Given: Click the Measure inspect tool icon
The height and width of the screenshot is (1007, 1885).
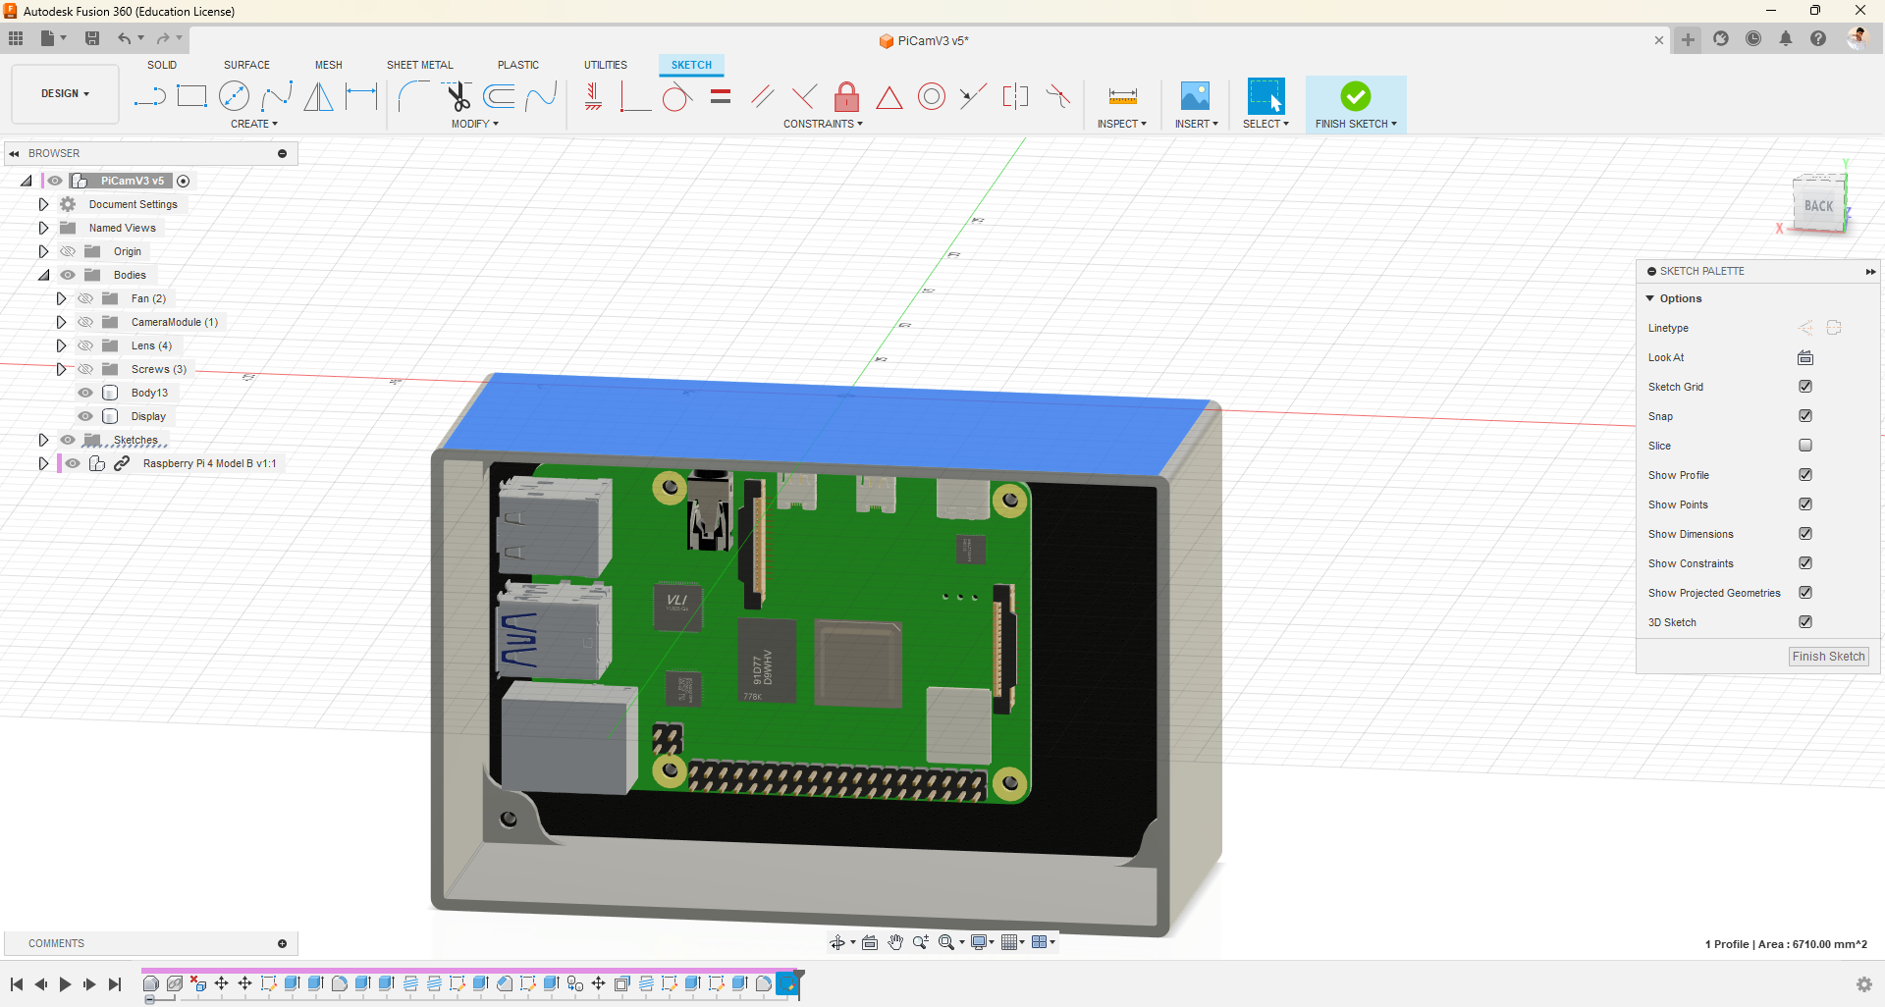Looking at the screenshot, I should [1122, 96].
